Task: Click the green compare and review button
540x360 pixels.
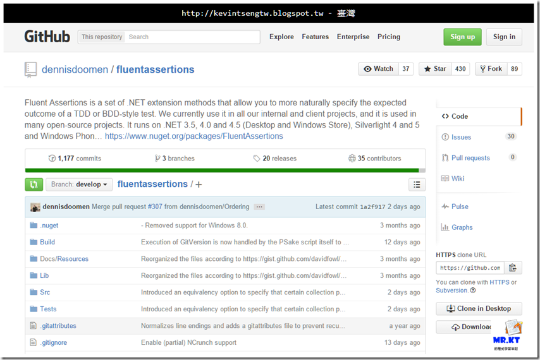Action: [x=34, y=184]
